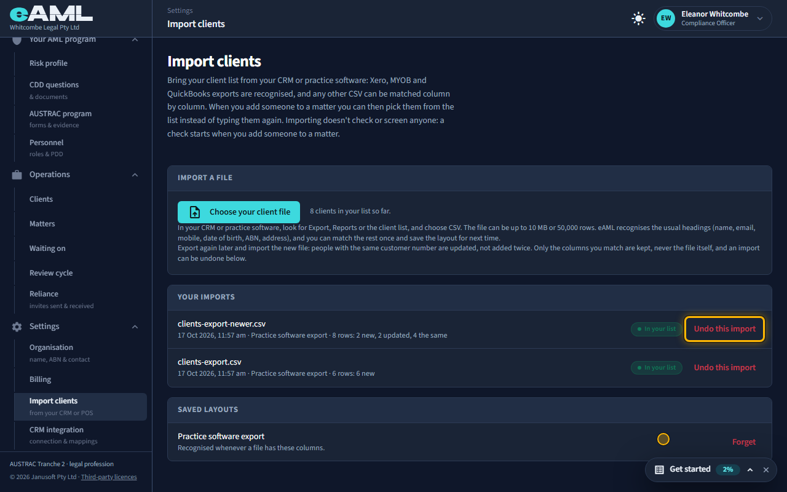Open CDD questions & documents
Viewport: 787px width, 492px height.
pyautogui.click(x=81, y=90)
